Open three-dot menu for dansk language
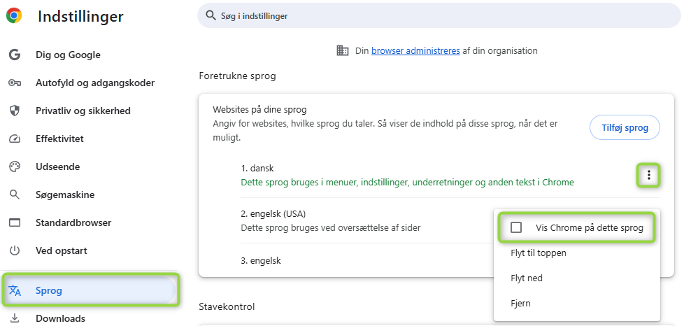The width and height of the screenshot is (684, 326). click(x=649, y=175)
